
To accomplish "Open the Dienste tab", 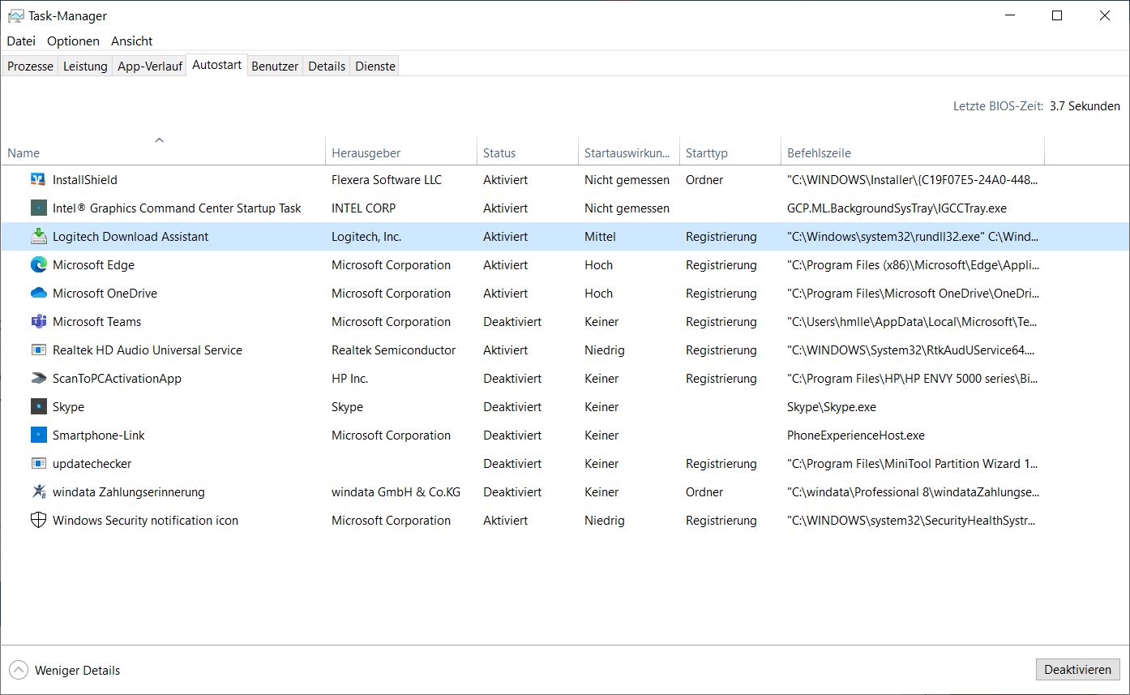I will point(375,66).
